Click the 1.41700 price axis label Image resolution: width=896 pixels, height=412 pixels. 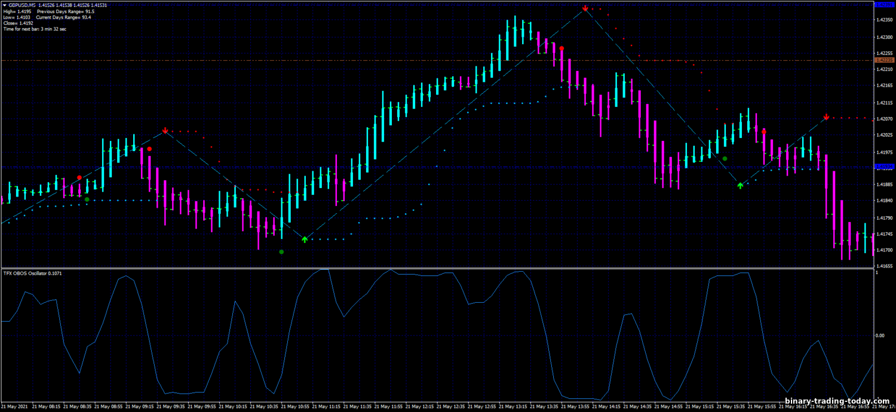click(x=885, y=250)
